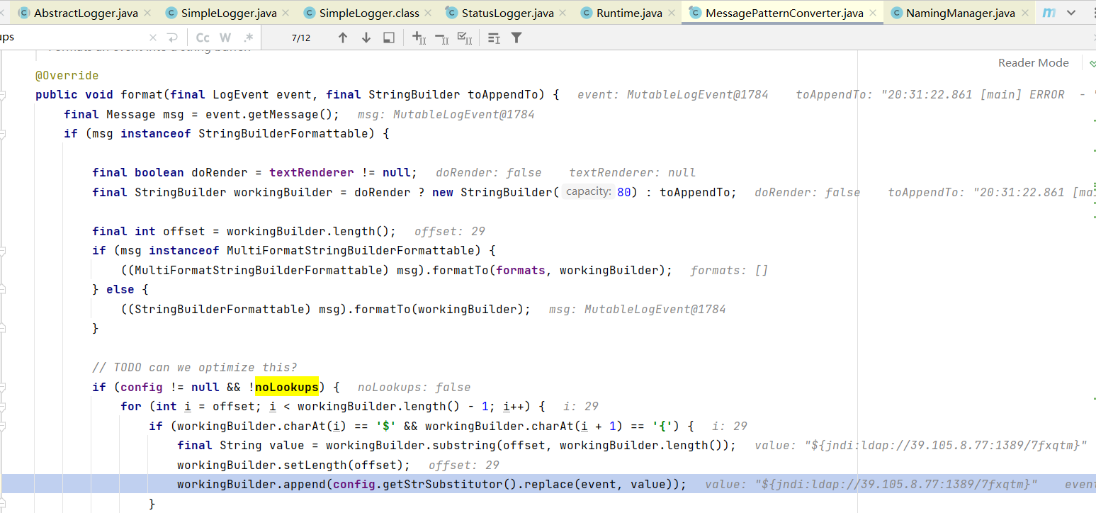Close the SimpleLogger.class tab

pos(428,13)
